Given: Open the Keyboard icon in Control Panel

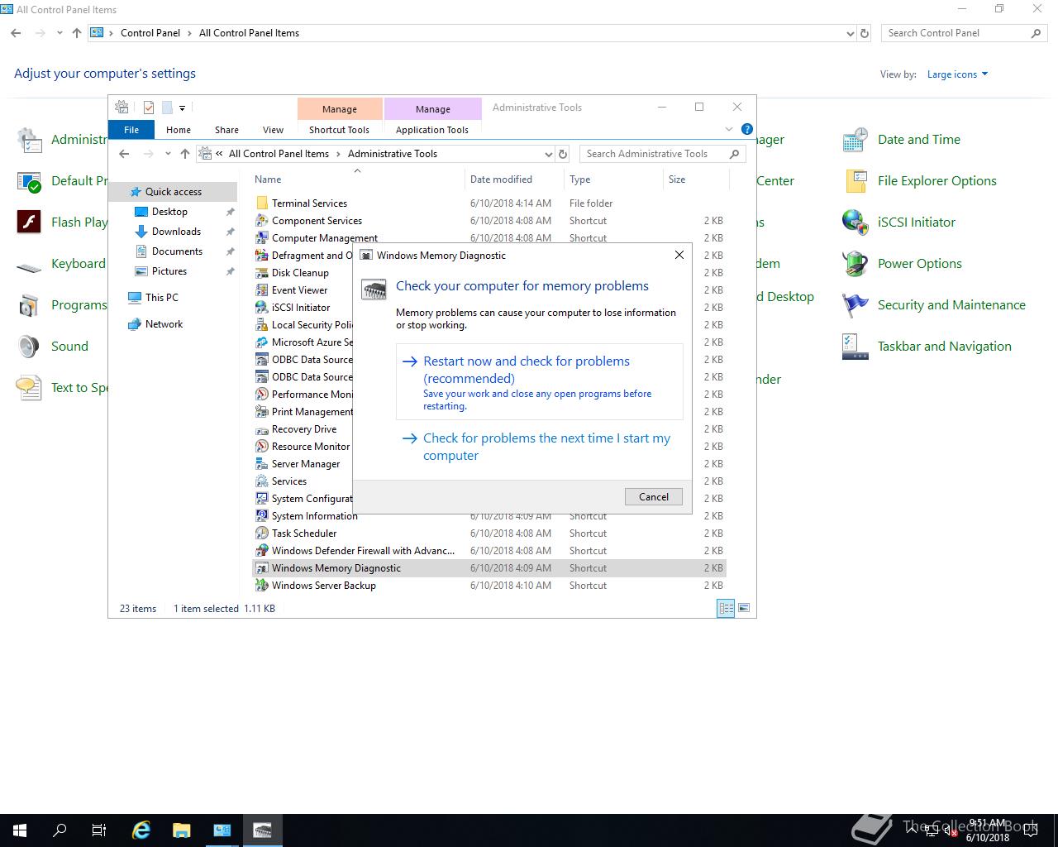Looking at the screenshot, I should [x=29, y=266].
